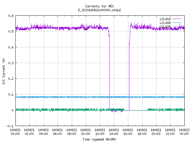The height and width of the screenshot is (142, 190).
Task: Click the -0.1 y-axis tick label
Action: [x=10, y=126]
